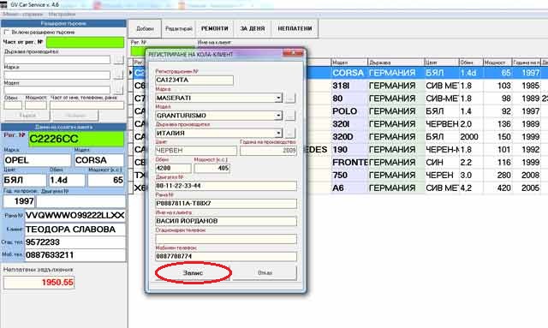The image size is (548, 328).
Task: Click the ellipsis button beside left-panel Марка search field
Action: point(119,75)
